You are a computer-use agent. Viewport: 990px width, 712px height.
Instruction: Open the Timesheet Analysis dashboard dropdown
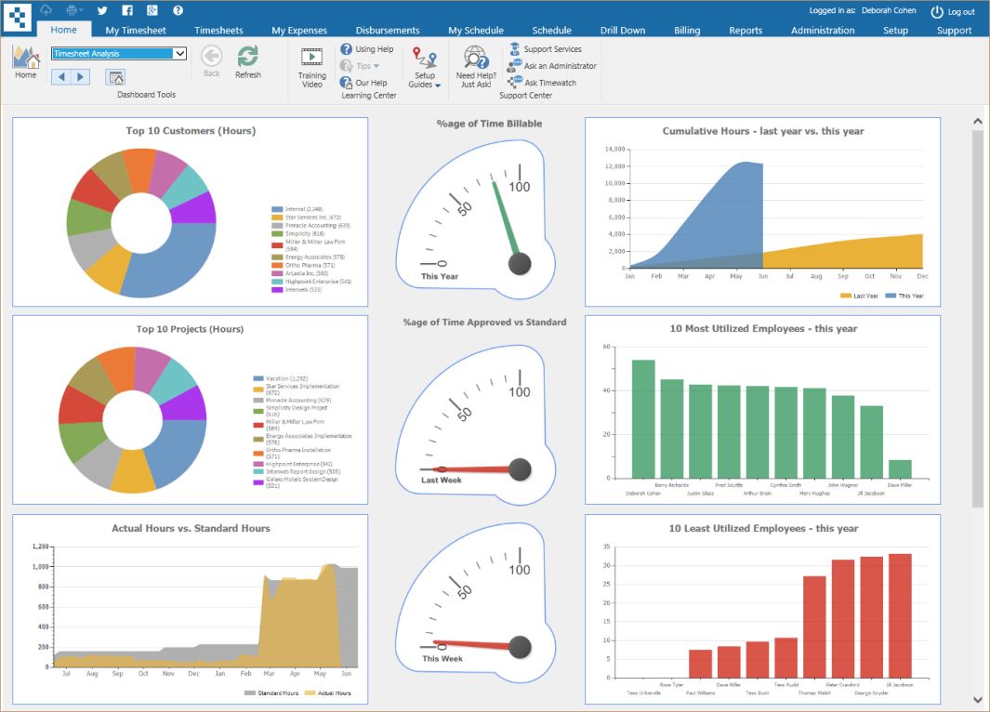coord(119,54)
